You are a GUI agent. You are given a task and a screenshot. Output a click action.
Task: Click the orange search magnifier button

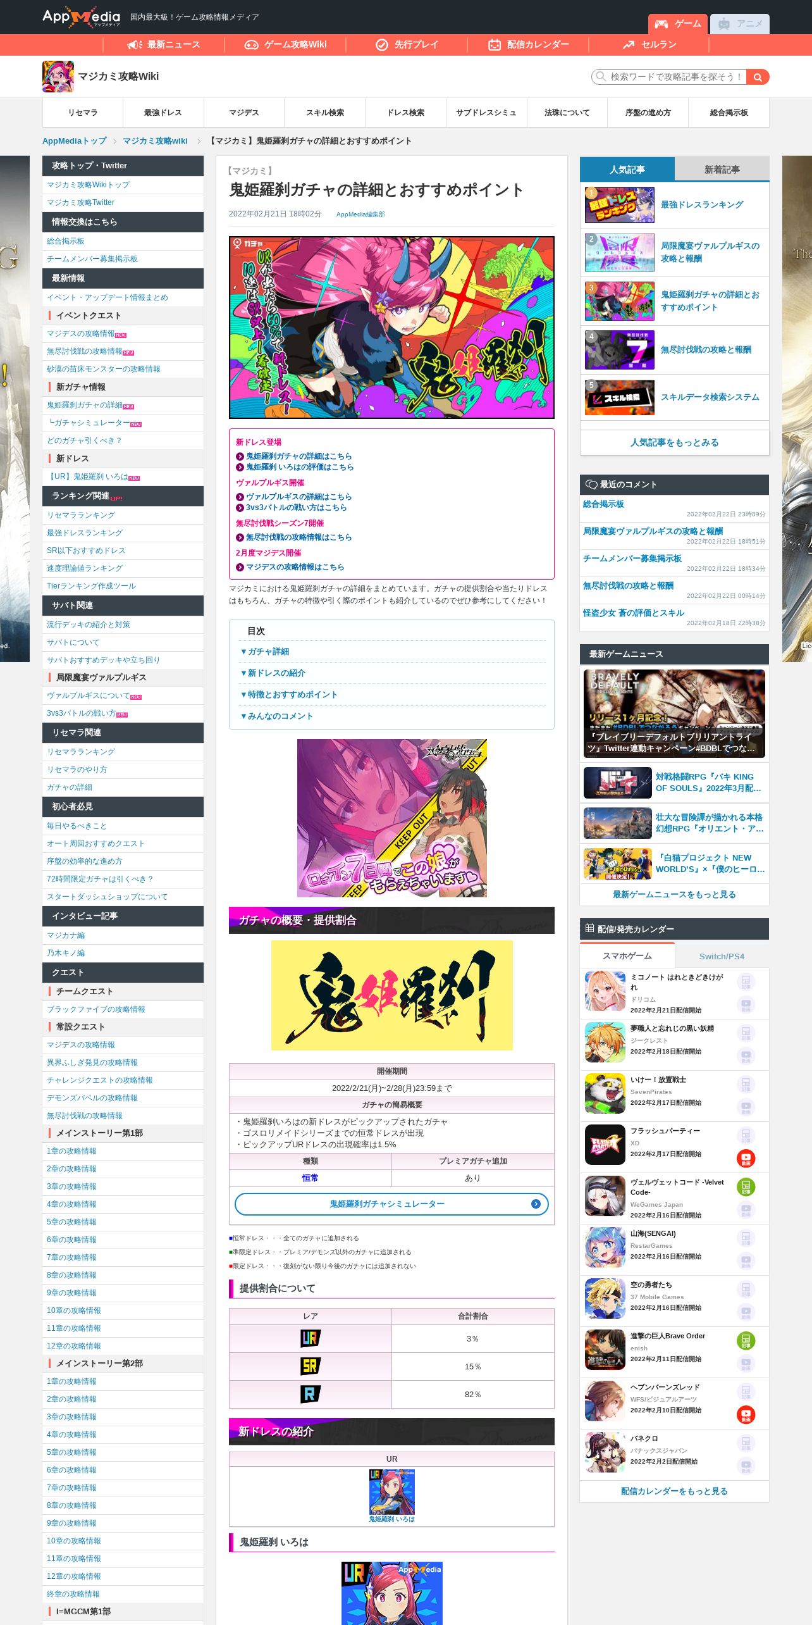tap(758, 77)
